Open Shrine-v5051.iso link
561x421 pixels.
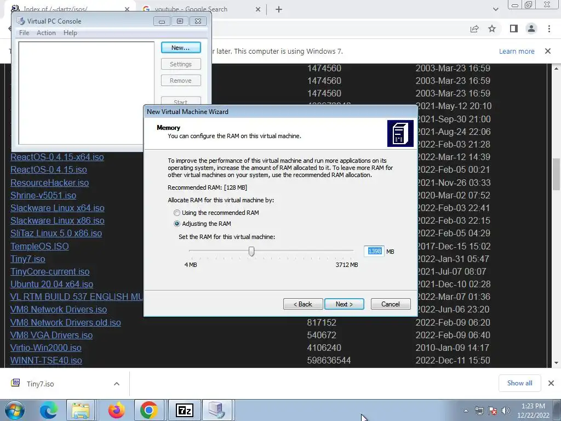43,196
